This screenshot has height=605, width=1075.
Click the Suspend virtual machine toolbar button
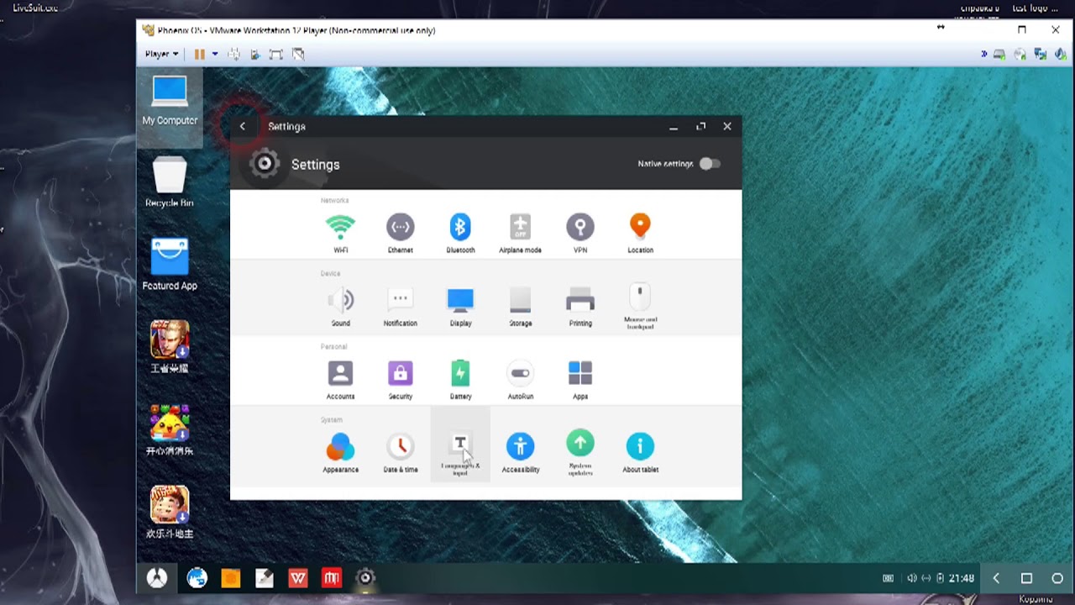(198, 54)
